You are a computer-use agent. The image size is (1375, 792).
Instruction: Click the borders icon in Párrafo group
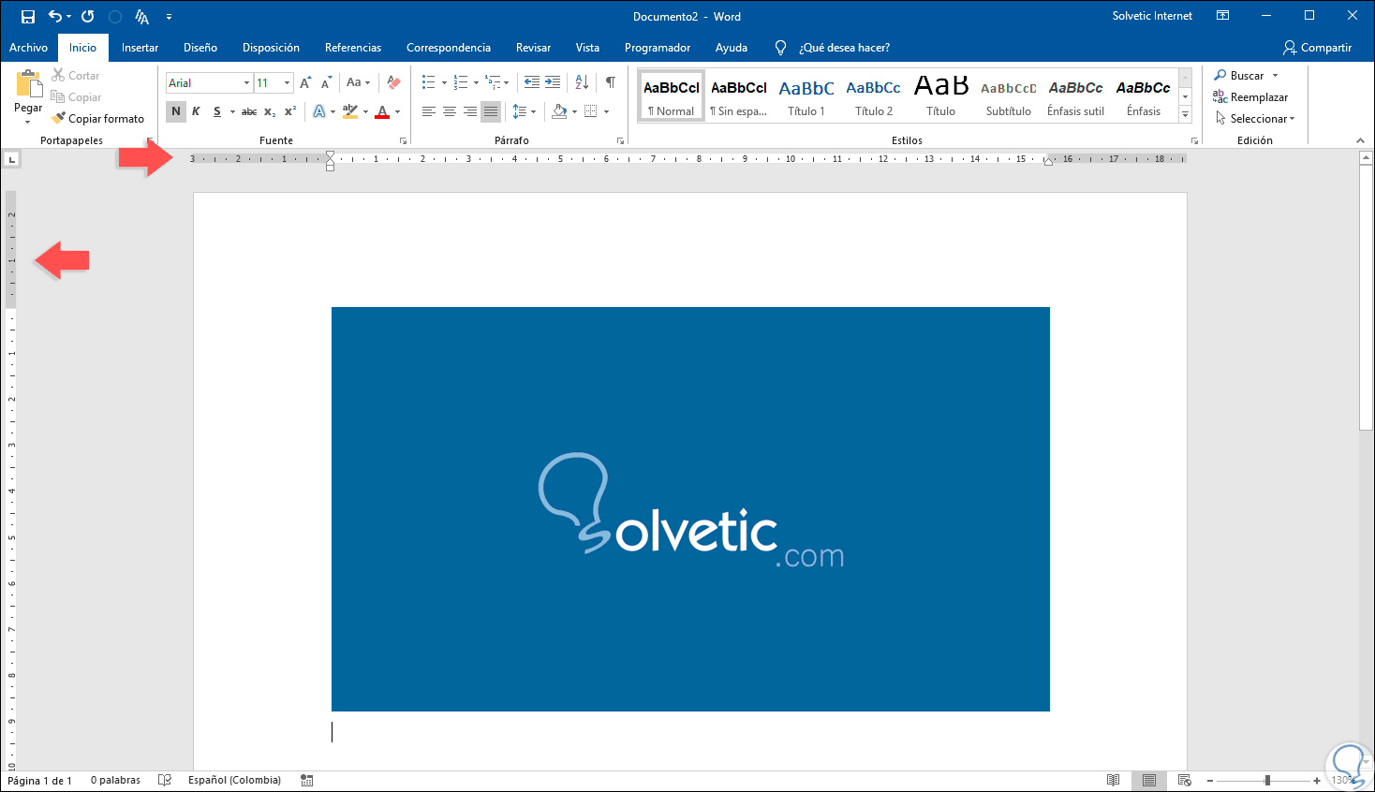[x=590, y=111]
